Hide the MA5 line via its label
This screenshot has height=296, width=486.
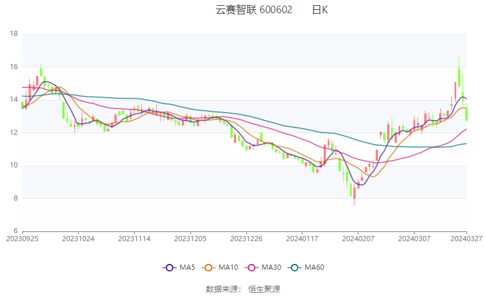tap(187, 267)
